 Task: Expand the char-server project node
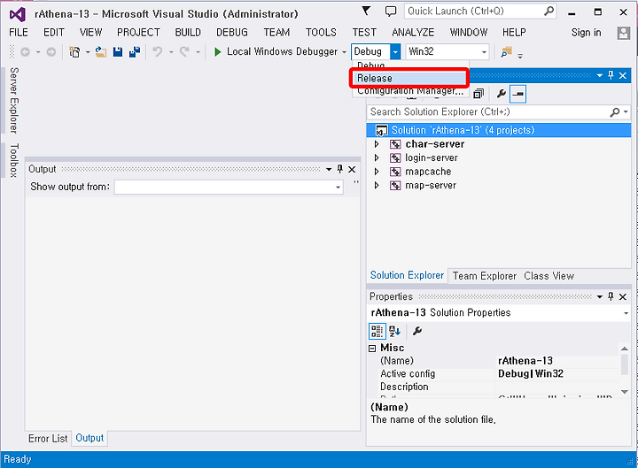(x=377, y=144)
